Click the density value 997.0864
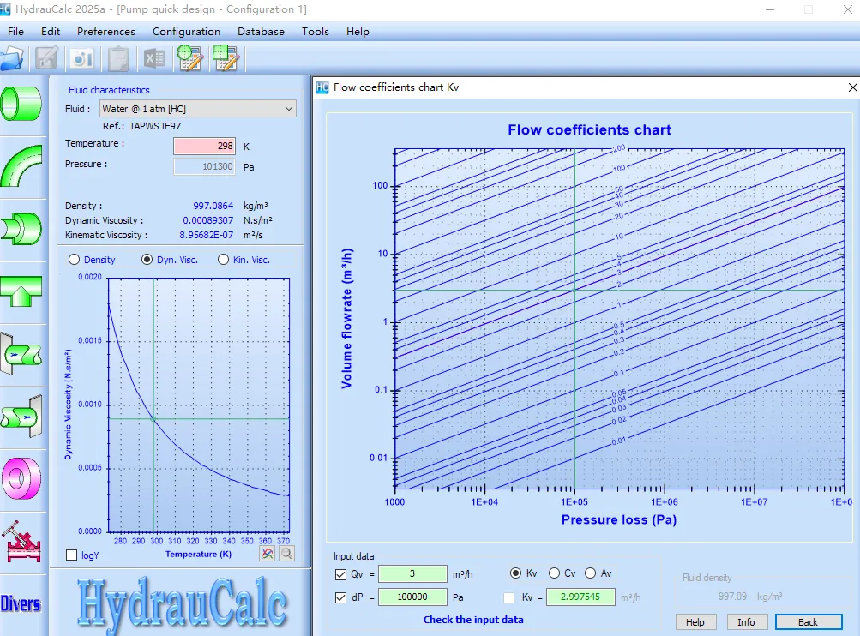Screen dimensions: 860x636 click(x=213, y=206)
